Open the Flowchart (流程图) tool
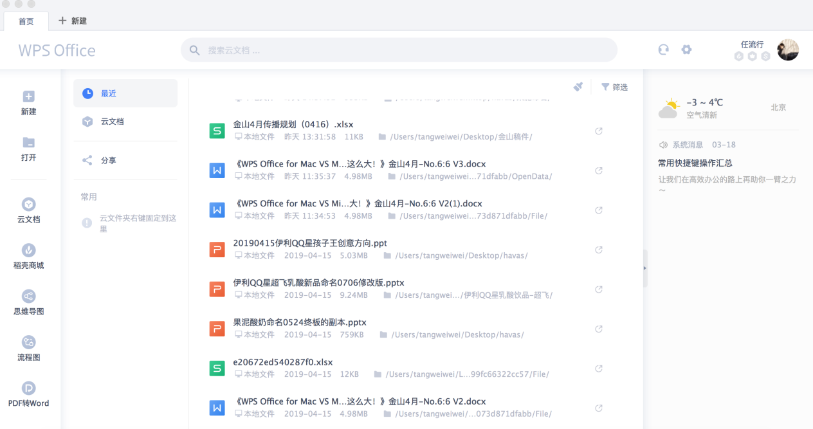Viewport: 813px width, 429px height. tap(28, 342)
